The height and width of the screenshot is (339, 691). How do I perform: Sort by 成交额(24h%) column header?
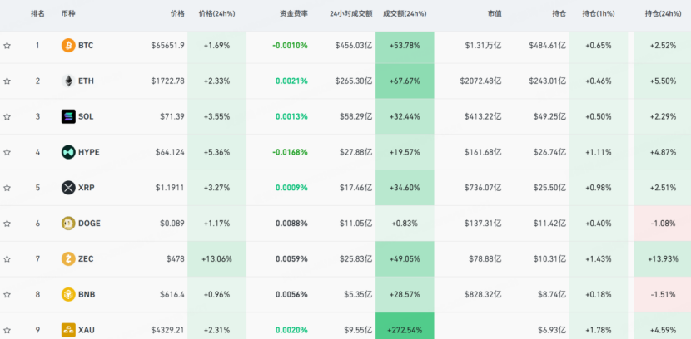click(405, 13)
